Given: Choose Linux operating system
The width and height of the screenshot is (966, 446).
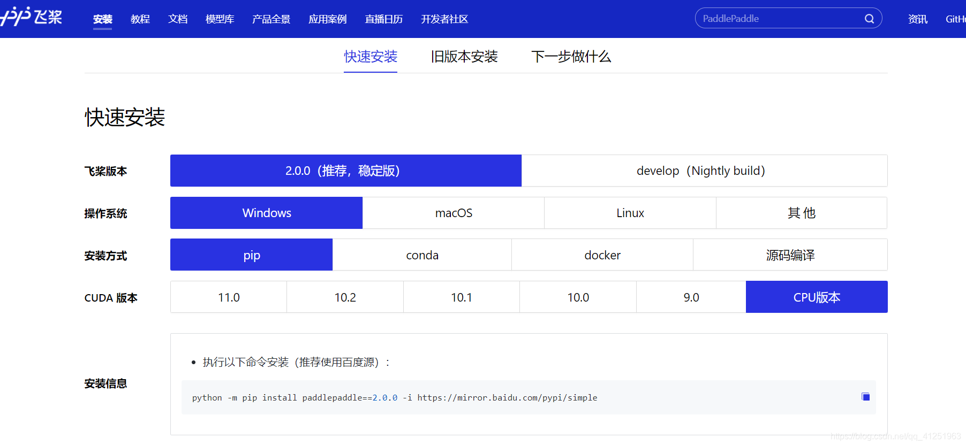Looking at the screenshot, I should click(630, 213).
